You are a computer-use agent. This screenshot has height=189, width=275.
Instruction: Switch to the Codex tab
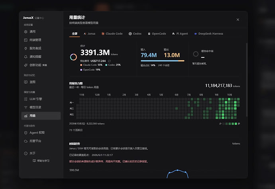[x=135, y=34]
